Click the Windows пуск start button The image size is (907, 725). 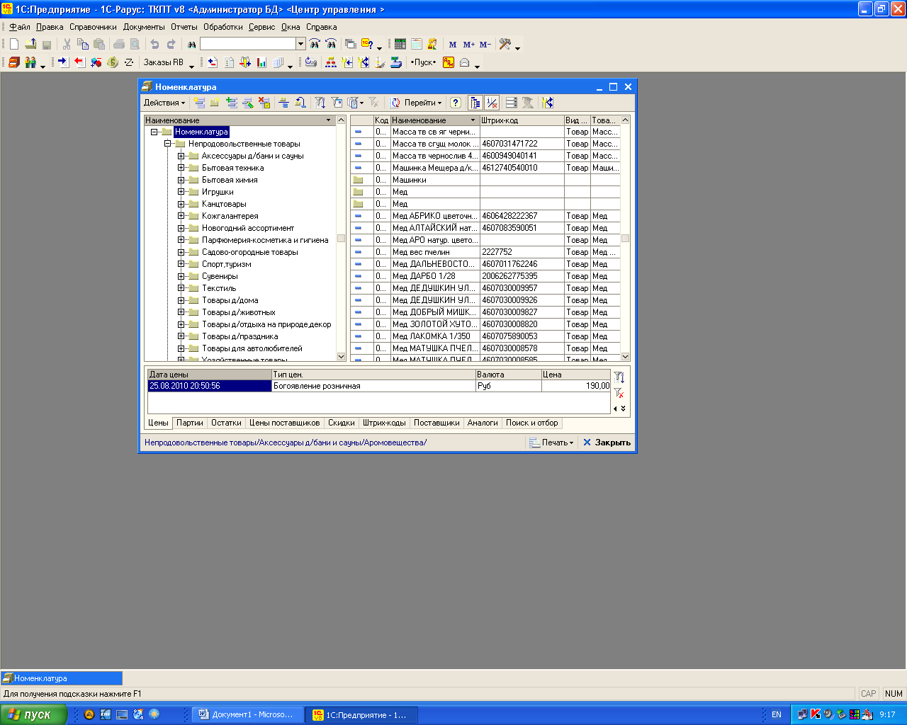(x=34, y=714)
